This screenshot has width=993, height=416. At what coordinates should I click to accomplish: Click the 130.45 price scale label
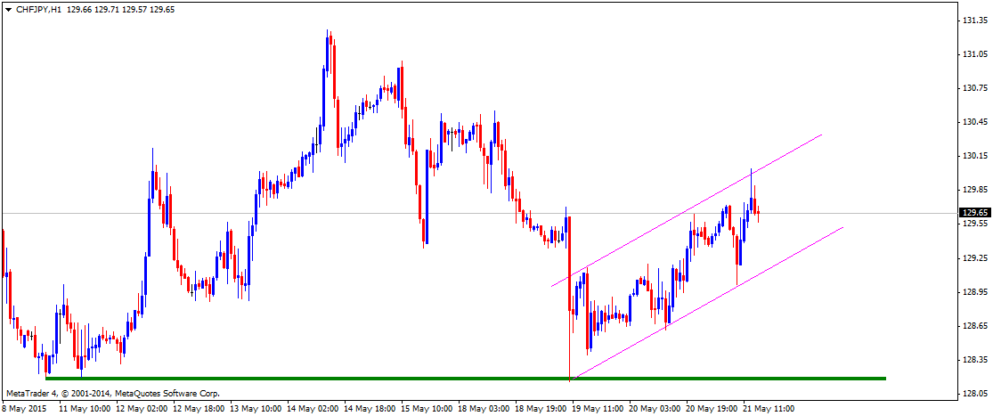pyautogui.click(x=975, y=122)
